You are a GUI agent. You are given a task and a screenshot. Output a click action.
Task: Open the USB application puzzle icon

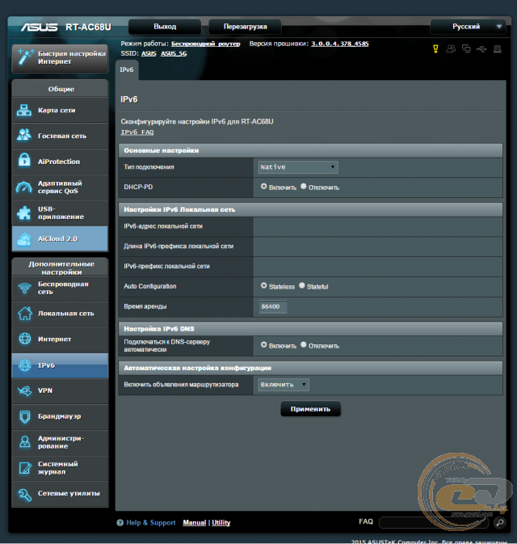point(24,213)
